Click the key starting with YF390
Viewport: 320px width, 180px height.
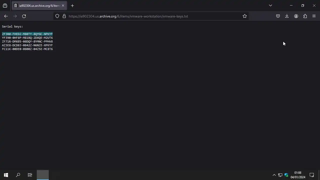[27, 38]
